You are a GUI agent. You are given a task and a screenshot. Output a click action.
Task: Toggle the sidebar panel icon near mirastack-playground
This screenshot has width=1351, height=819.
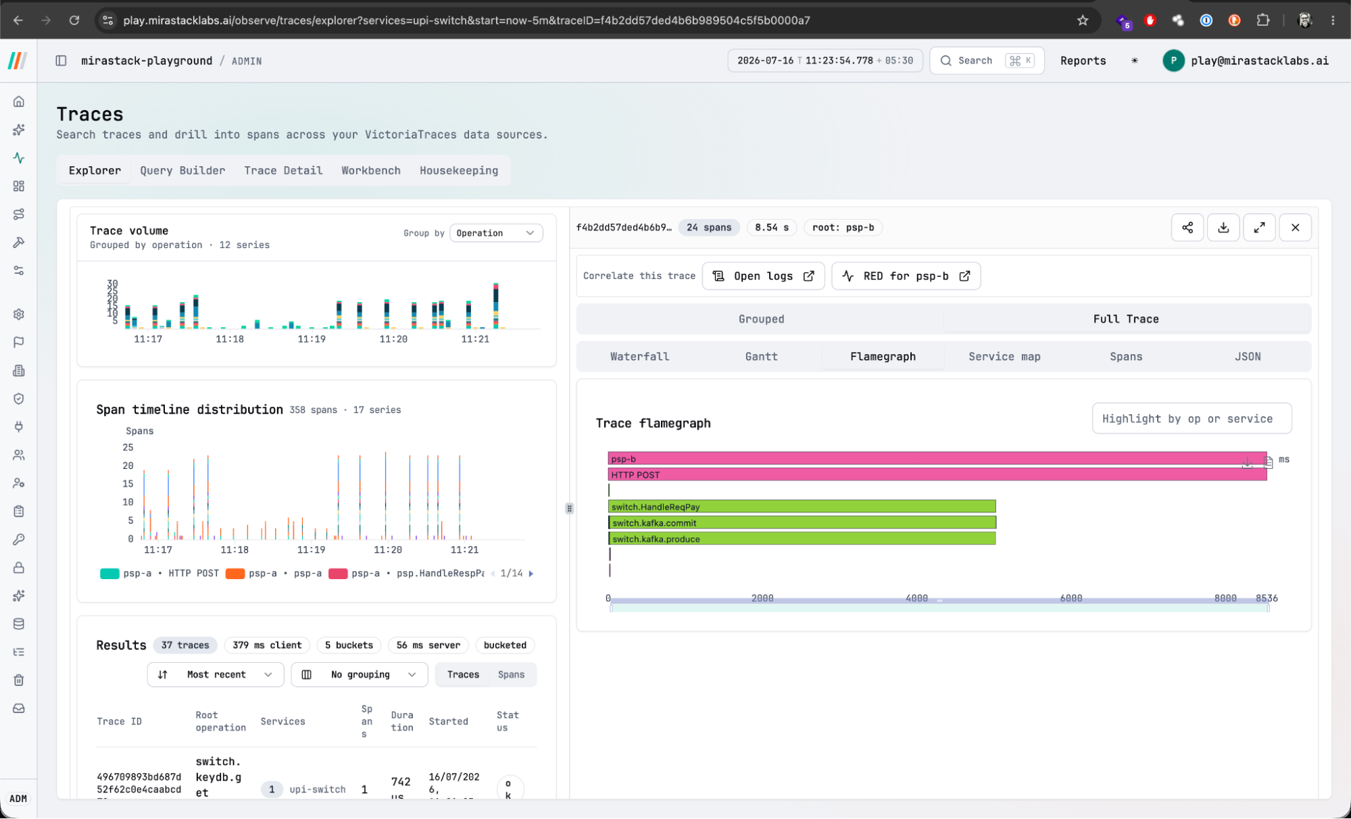pyautogui.click(x=61, y=61)
